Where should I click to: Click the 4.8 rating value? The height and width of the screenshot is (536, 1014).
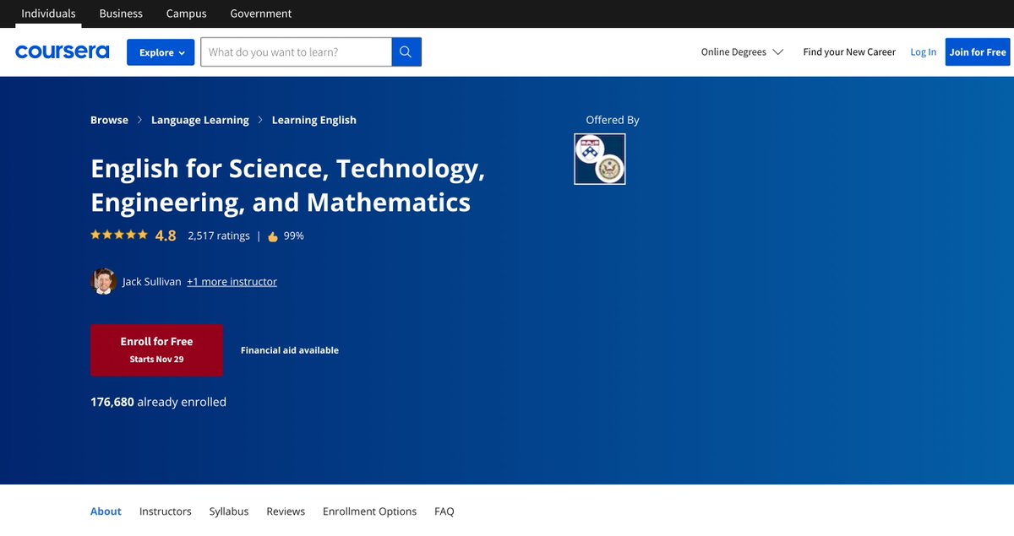(166, 236)
